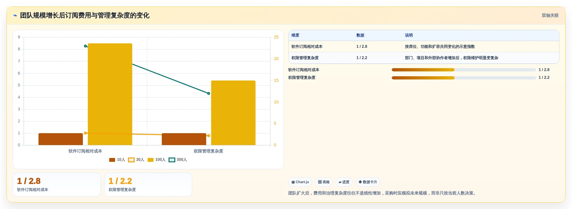
Task: Click the description starting 按席位、功能和扩容
Action: click(440, 47)
